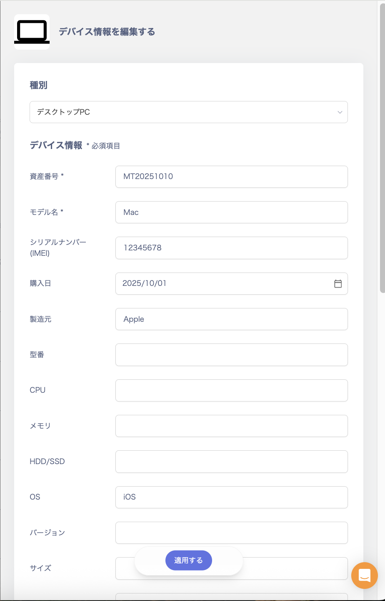The height and width of the screenshot is (601, 385).
Task: Focus the モデル名 text field
Action: point(231,212)
